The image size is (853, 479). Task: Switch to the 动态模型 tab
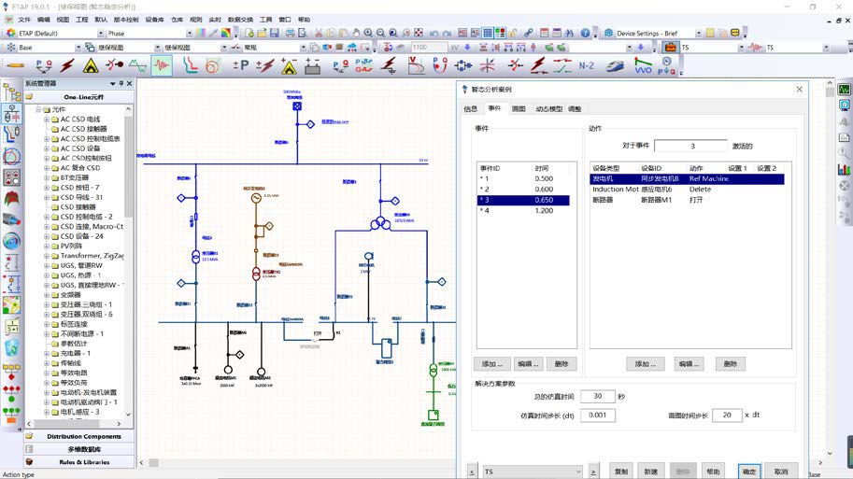(548, 108)
